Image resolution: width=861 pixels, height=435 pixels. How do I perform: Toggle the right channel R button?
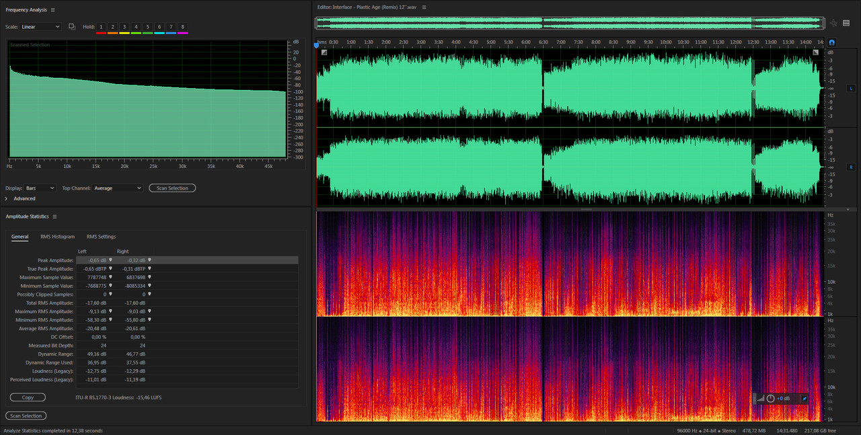tap(851, 167)
